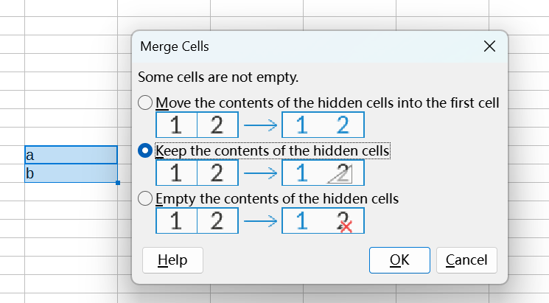Click the result preview with red-crossed 2
The height and width of the screenshot is (303, 549).
tap(323, 221)
